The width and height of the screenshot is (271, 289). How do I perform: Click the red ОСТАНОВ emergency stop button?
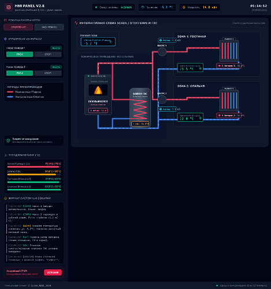pos(53,272)
